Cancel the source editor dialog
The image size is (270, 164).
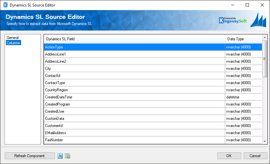click(x=255, y=156)
